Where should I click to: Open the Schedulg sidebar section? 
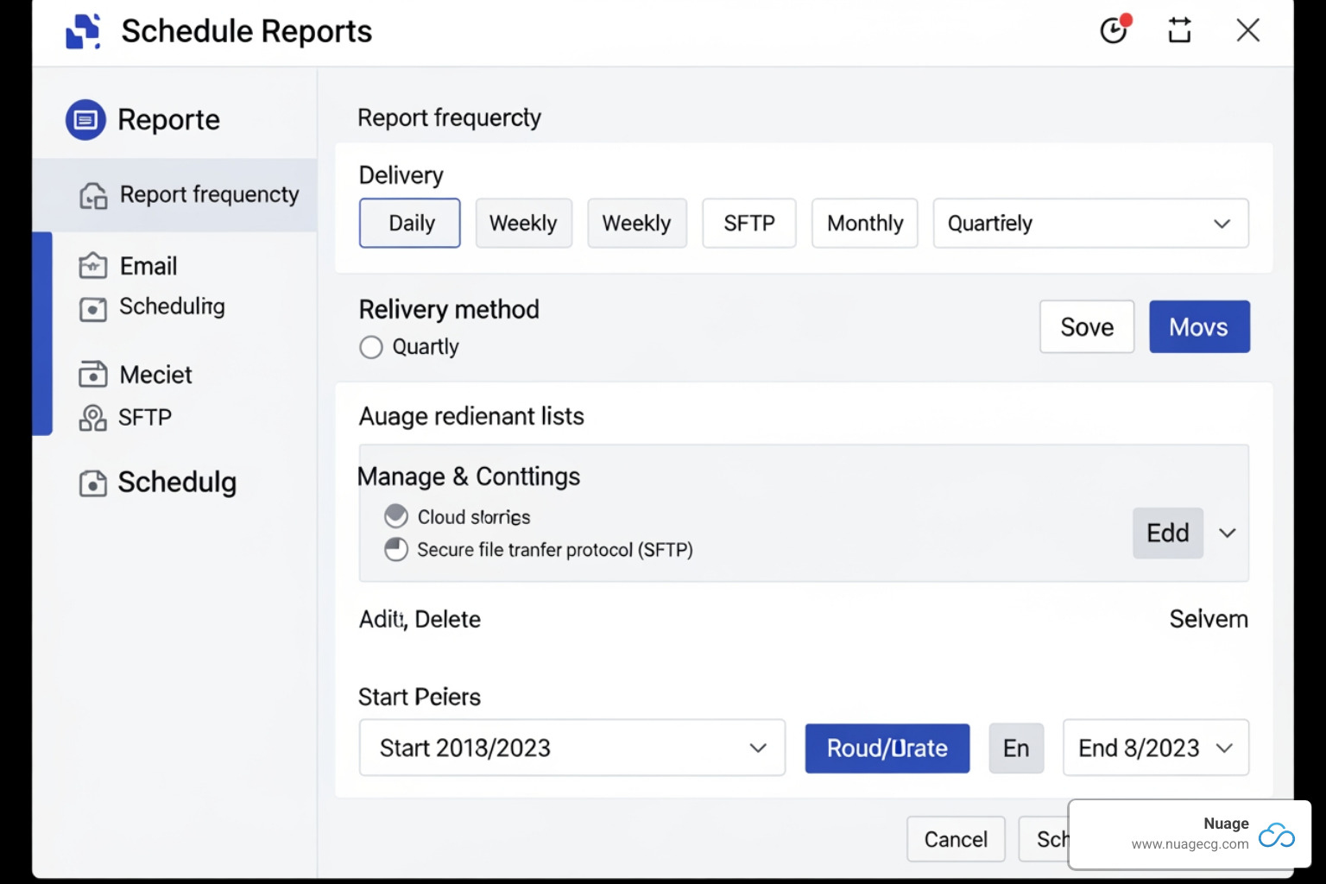pos(92,483)
